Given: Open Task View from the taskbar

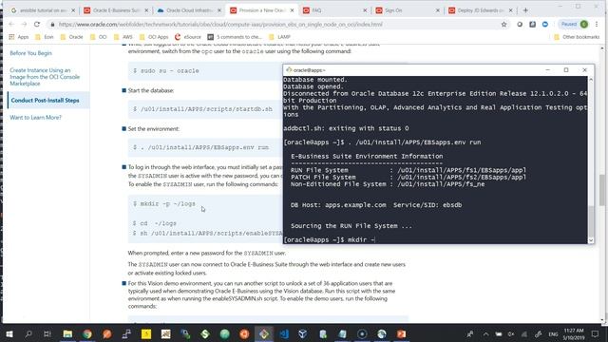Looking at the screenshot, I should point(47,333).
